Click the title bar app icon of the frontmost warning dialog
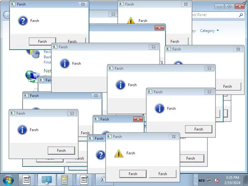The height and width of the screenshot is (186, 248). [x=109, y=136]
